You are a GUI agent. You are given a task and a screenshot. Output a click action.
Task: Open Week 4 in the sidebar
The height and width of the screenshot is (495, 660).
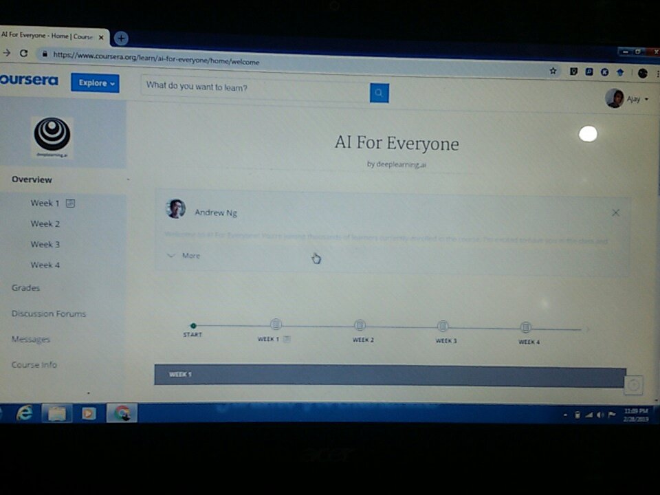pos(45,265)
